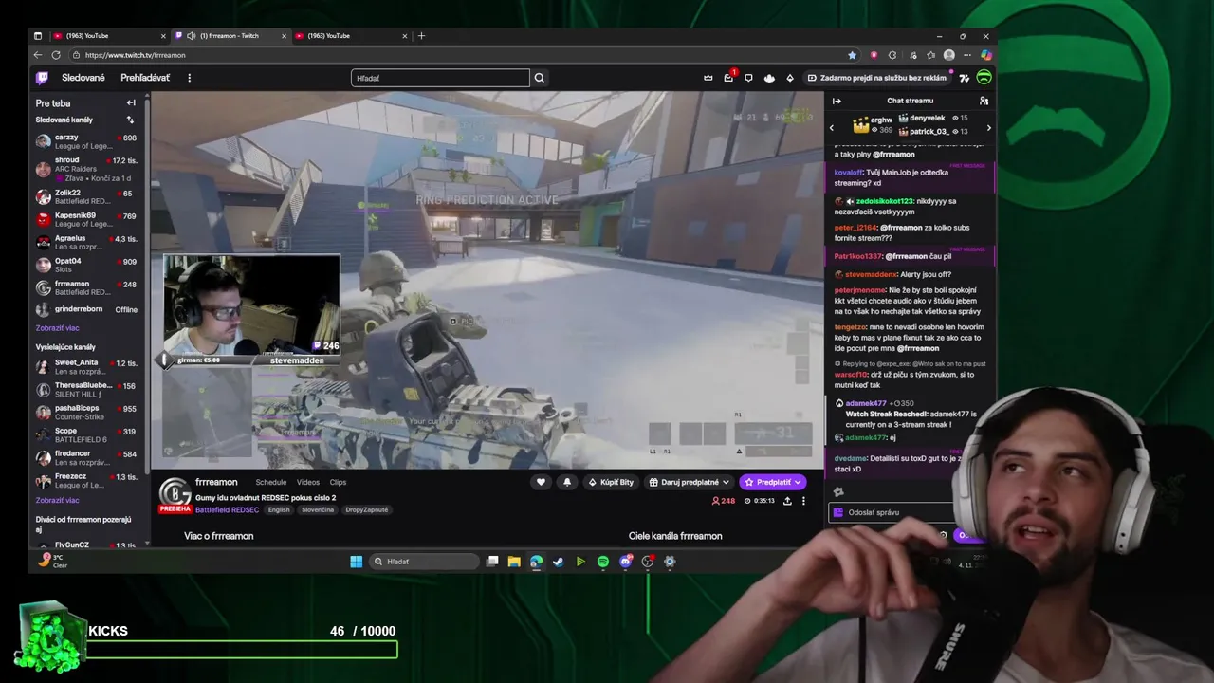1214x683 pixels.
Task: Click the ad-free service promo button
Action: point(877,78)
